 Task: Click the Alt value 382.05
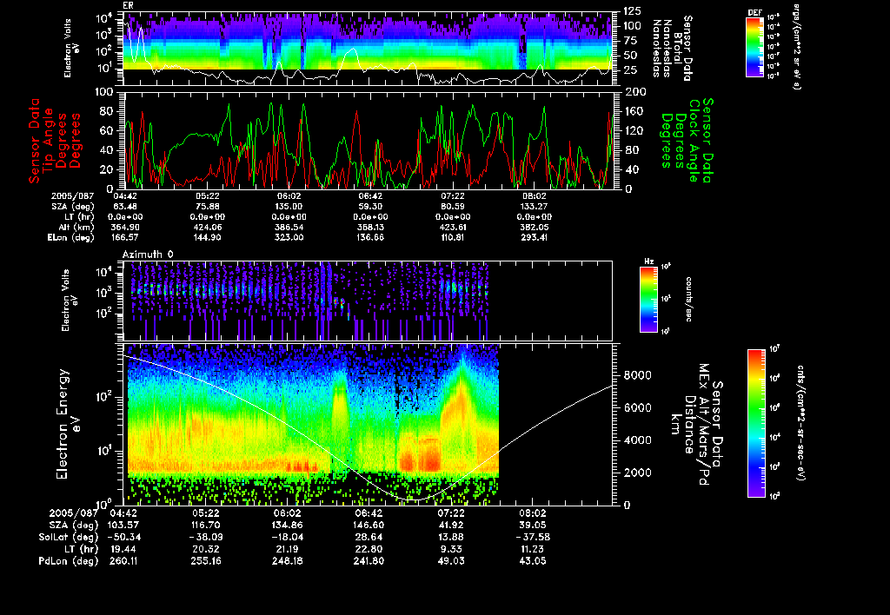click(535, 228)
